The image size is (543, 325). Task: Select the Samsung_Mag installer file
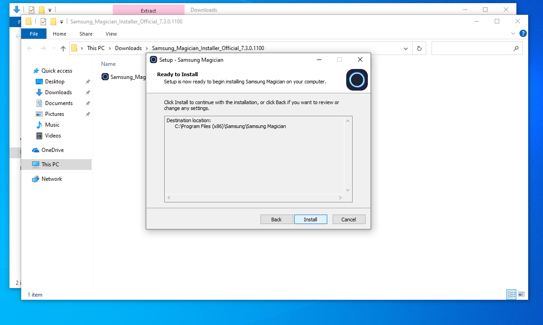pyautogui.click(x=124, y=77)
